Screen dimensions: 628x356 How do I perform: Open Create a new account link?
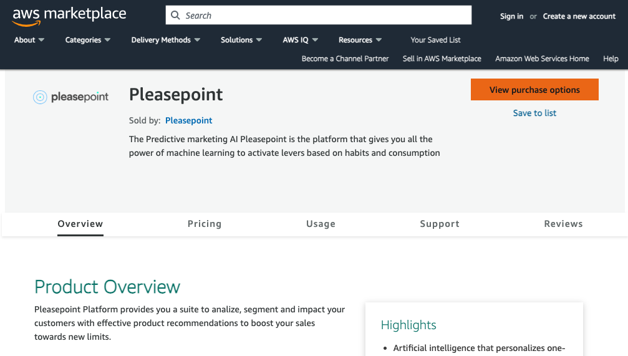579,16
